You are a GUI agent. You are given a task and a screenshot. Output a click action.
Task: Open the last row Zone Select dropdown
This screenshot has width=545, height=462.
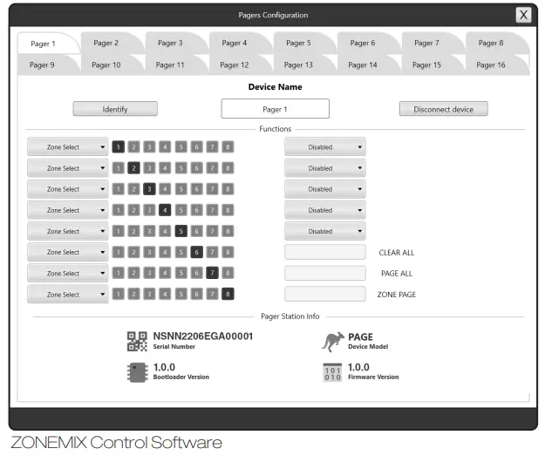(67, 295)
